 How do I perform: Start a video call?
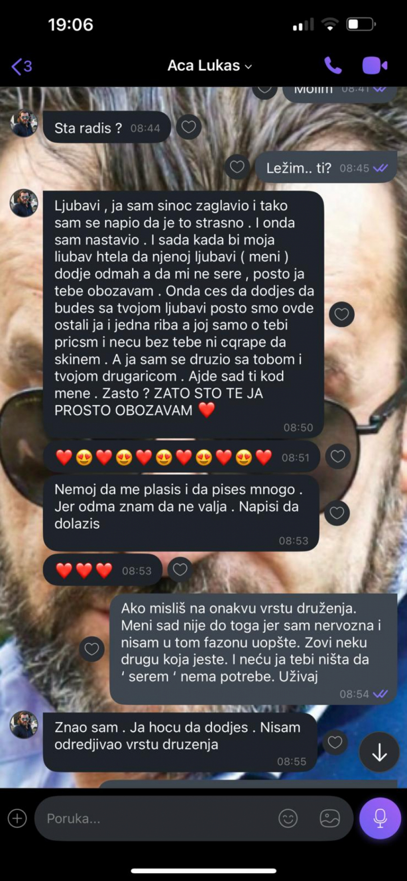[x=375, y=66]
